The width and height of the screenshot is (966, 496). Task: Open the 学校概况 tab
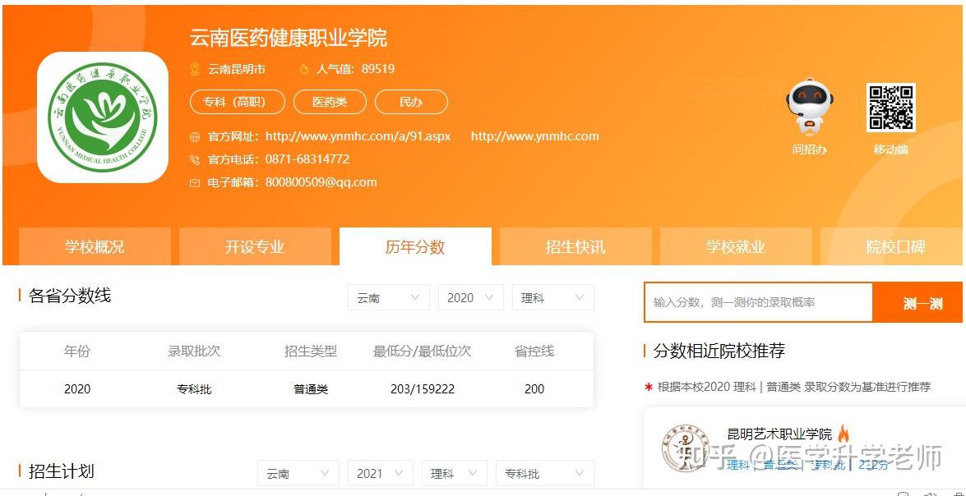95,247
